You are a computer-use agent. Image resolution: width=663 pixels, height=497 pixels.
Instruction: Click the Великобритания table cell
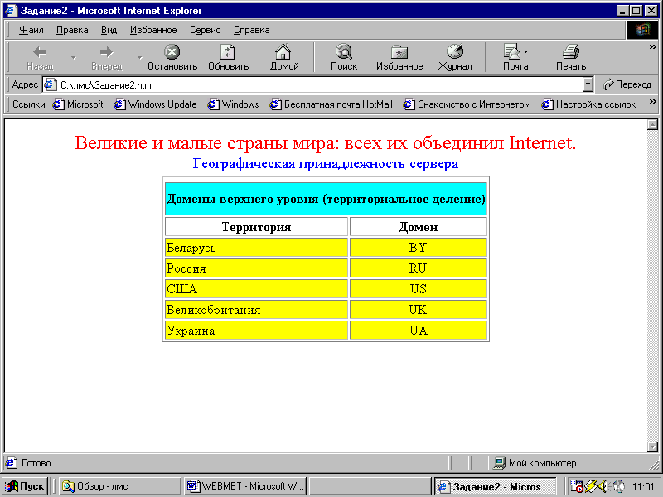click(x=256, y=309)
